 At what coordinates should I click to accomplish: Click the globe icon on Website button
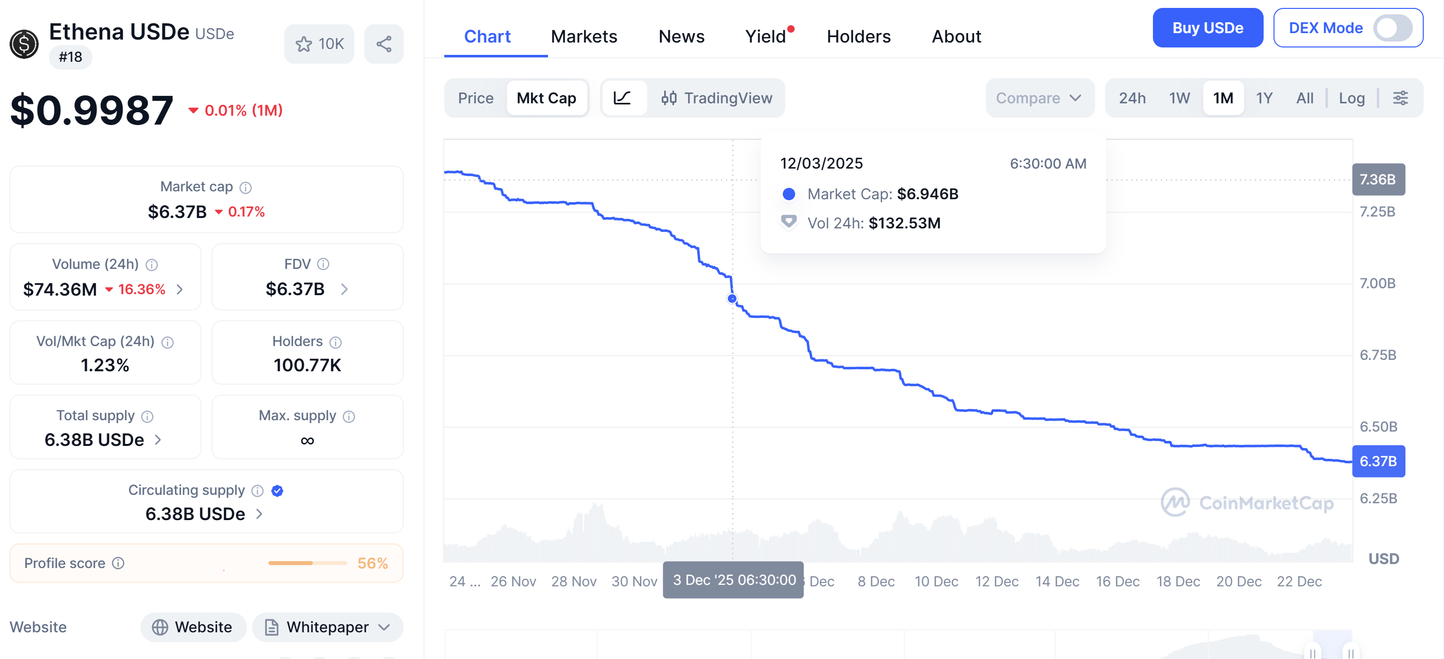click(x=161, y=627)
